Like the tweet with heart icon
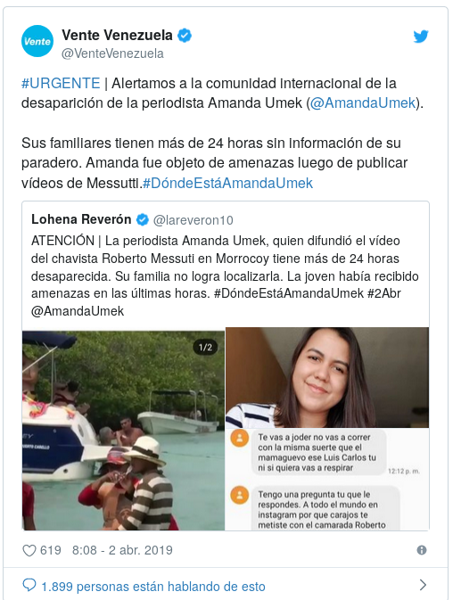 [29, 550]
